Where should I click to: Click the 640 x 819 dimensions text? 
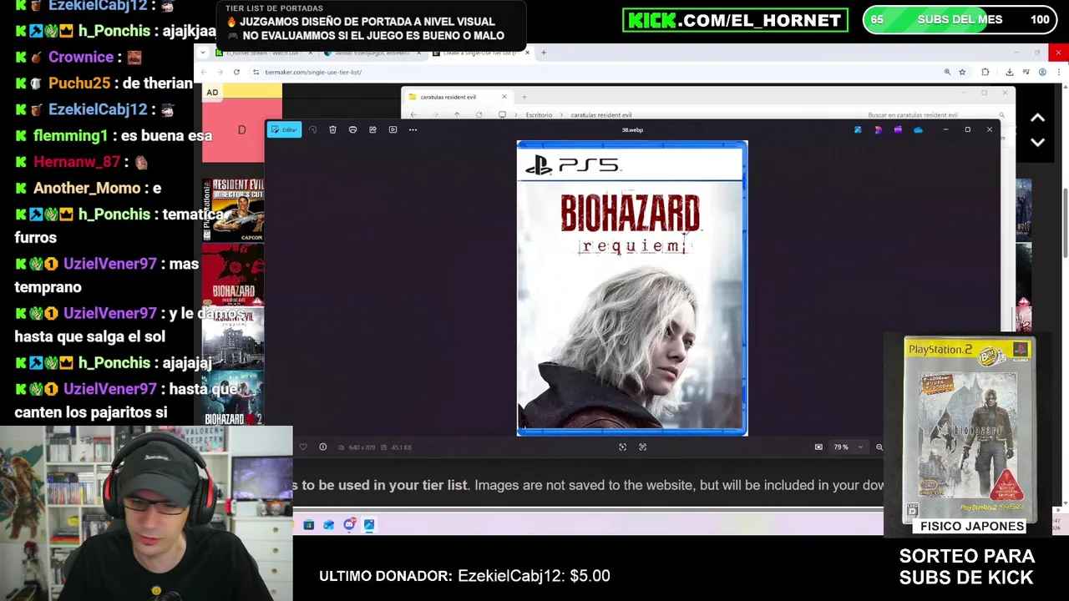362,447
